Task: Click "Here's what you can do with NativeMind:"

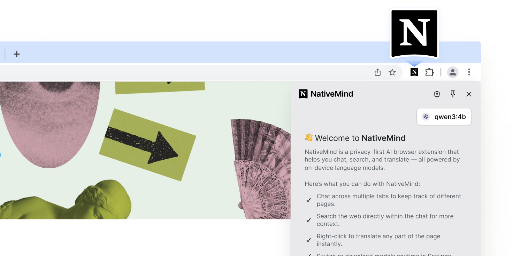Action: (x=362, y=184)
